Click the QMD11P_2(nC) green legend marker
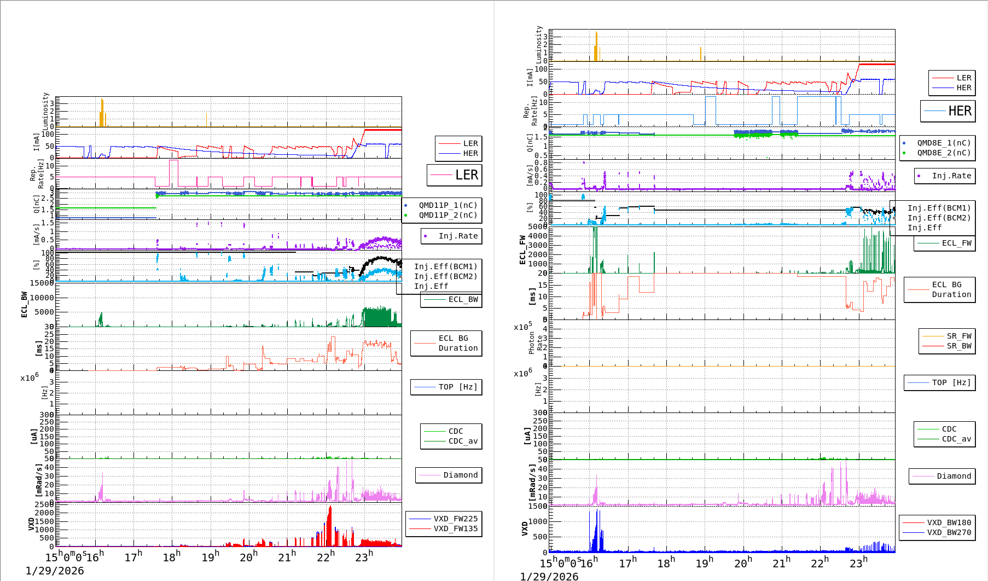Screen dimensions: 988x581 point(406,216)
